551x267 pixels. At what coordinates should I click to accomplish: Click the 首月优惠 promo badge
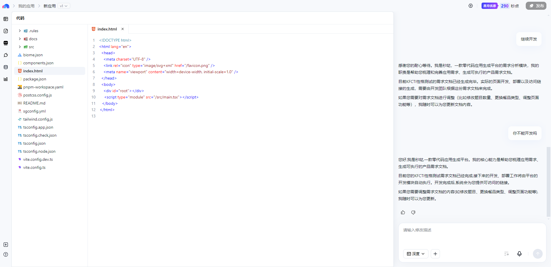pos(490,6)
